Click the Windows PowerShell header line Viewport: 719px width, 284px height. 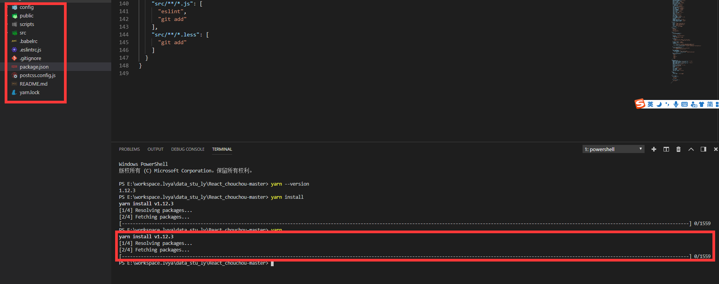143,164
